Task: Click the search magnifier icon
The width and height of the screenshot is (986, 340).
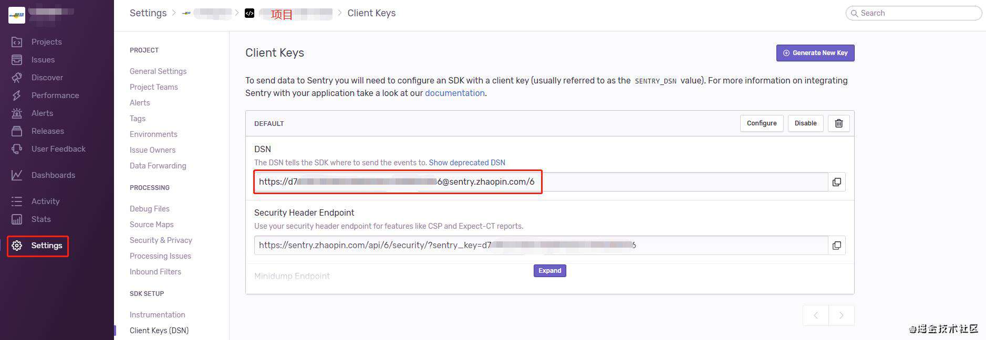Action: click(x=854, y=13)
